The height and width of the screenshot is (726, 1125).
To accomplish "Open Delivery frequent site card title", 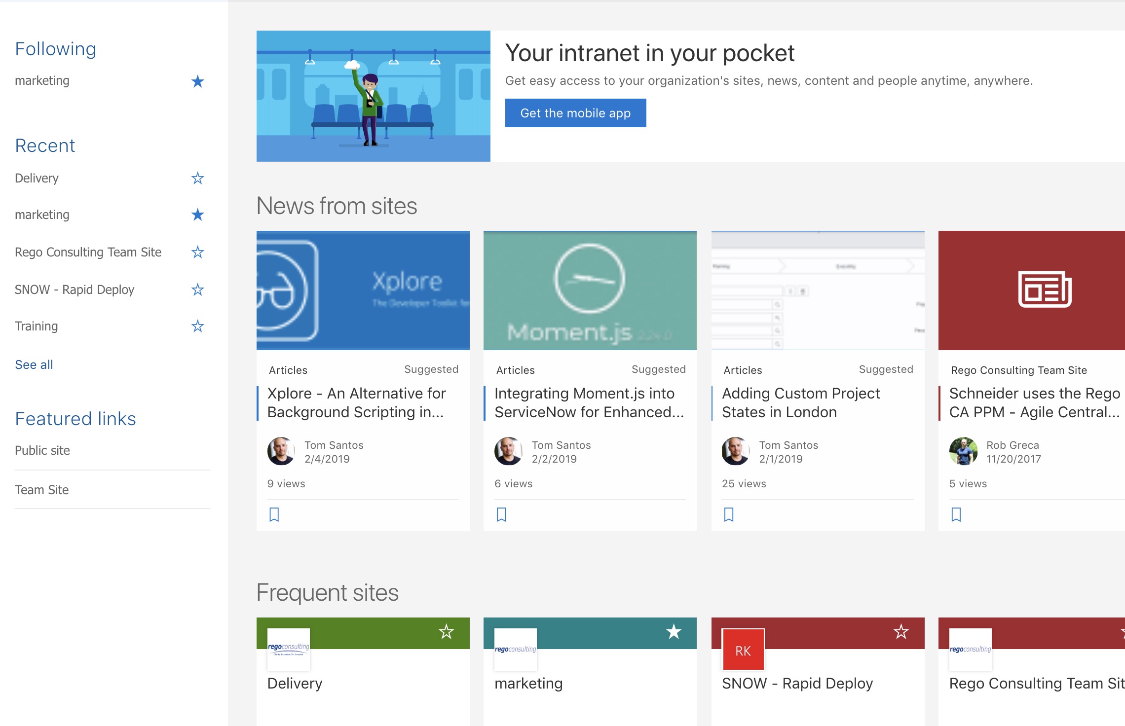I will click(x=295, y=683).
